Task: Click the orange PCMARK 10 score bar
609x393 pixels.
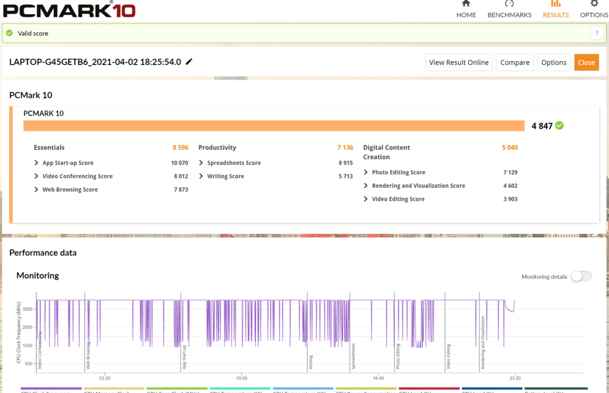Action: (x=274, y=126)
